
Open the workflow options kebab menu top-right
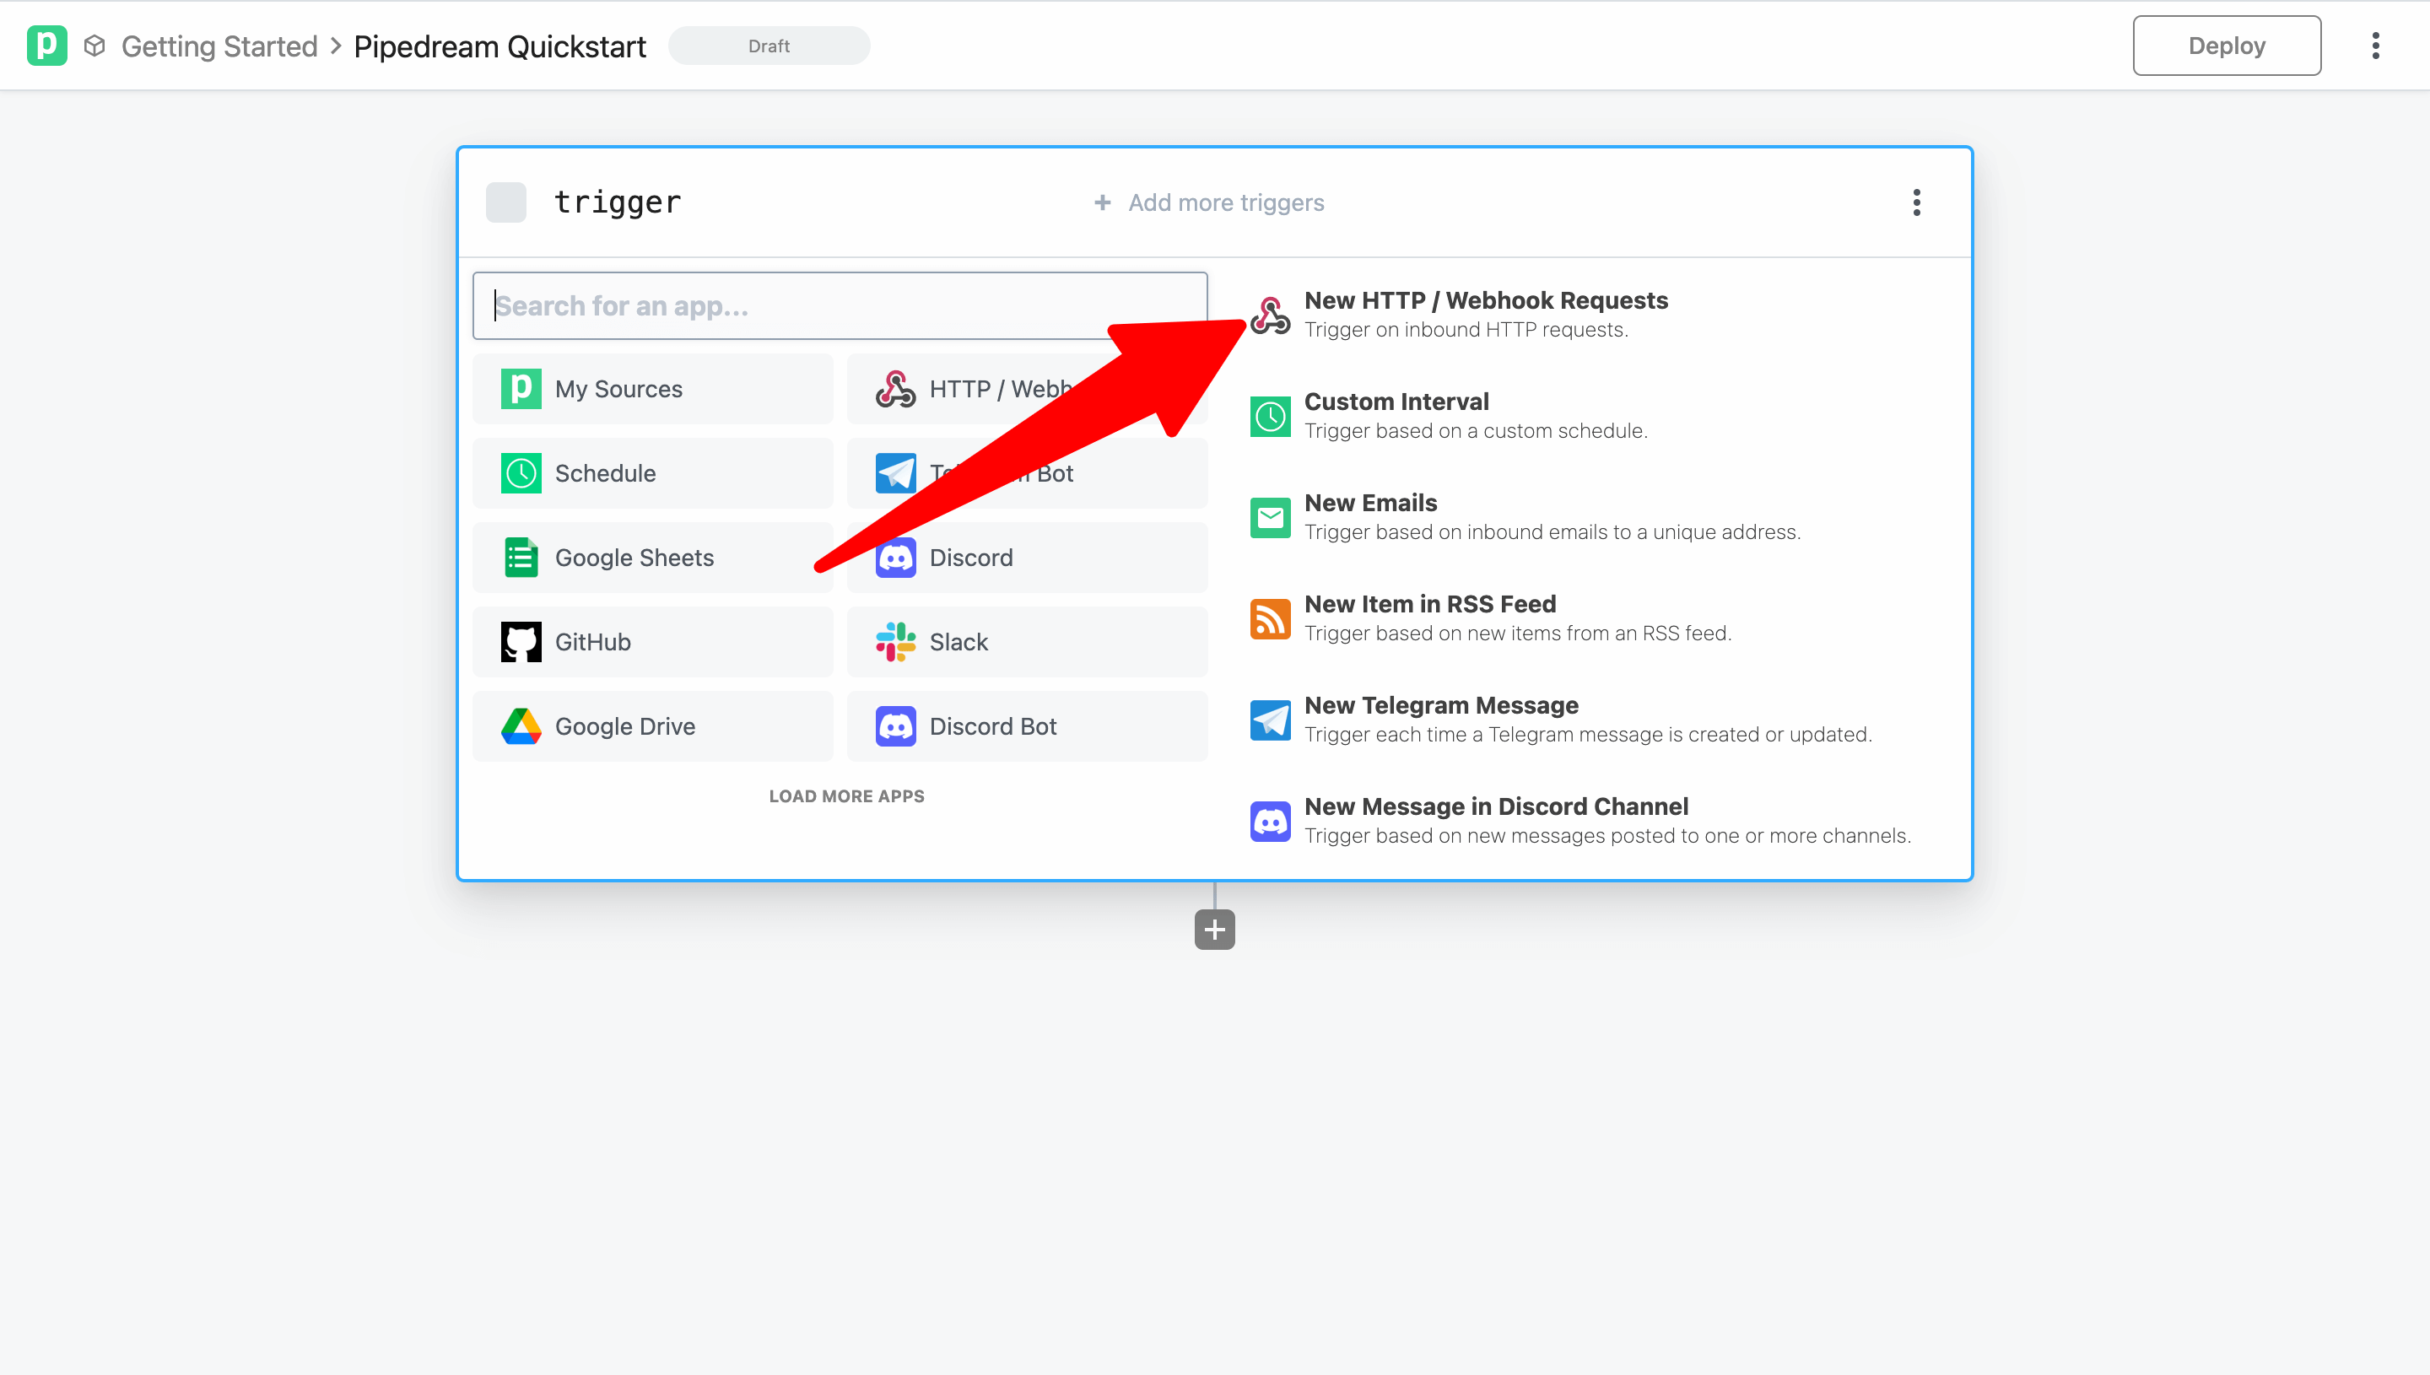click(x=2376, y=46)
